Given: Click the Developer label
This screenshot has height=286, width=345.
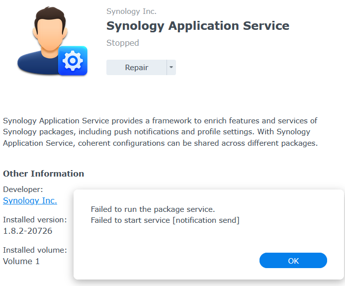Looking at the screenshot, I should coord(23,189).
